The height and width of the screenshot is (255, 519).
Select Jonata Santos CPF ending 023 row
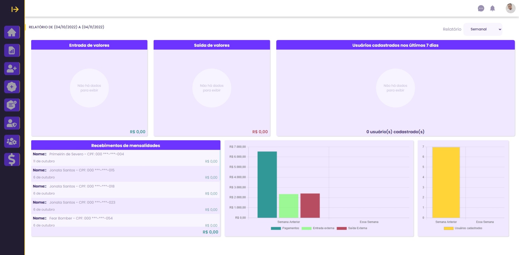(126, 206)
